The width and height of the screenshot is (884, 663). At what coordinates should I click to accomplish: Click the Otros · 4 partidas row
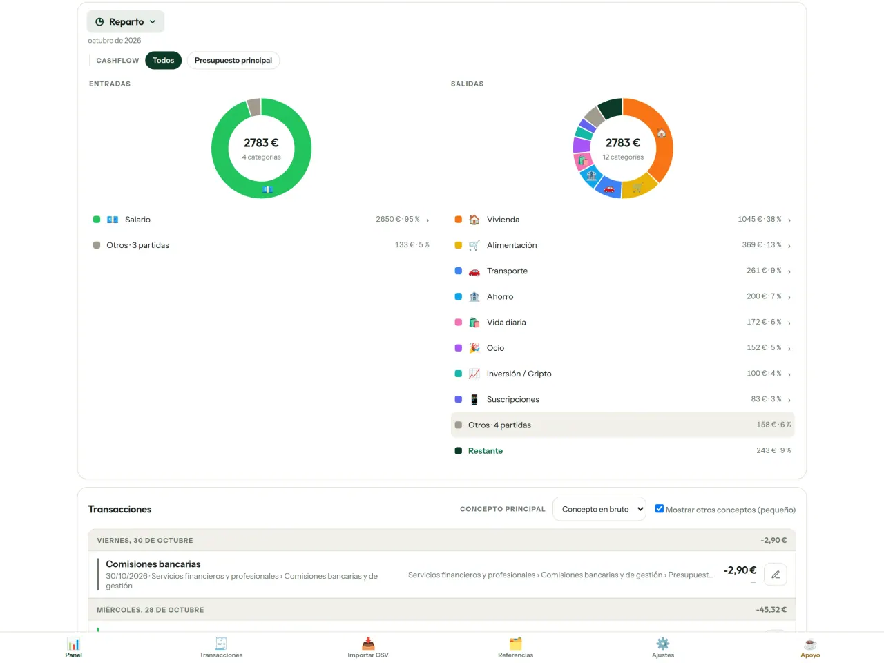(x=622, y=425)
